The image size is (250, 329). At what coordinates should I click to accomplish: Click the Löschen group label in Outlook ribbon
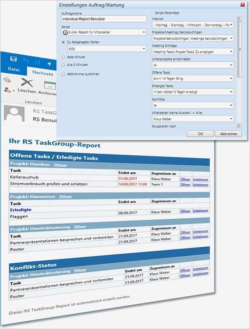[33, 103]
